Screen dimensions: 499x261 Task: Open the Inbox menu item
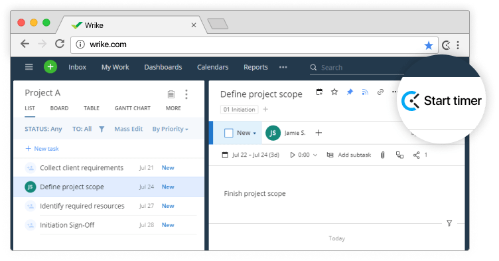pyautogui.click(x=78, y=67)
